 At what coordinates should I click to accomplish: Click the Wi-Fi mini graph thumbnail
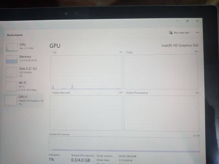[x=11, y=86]
